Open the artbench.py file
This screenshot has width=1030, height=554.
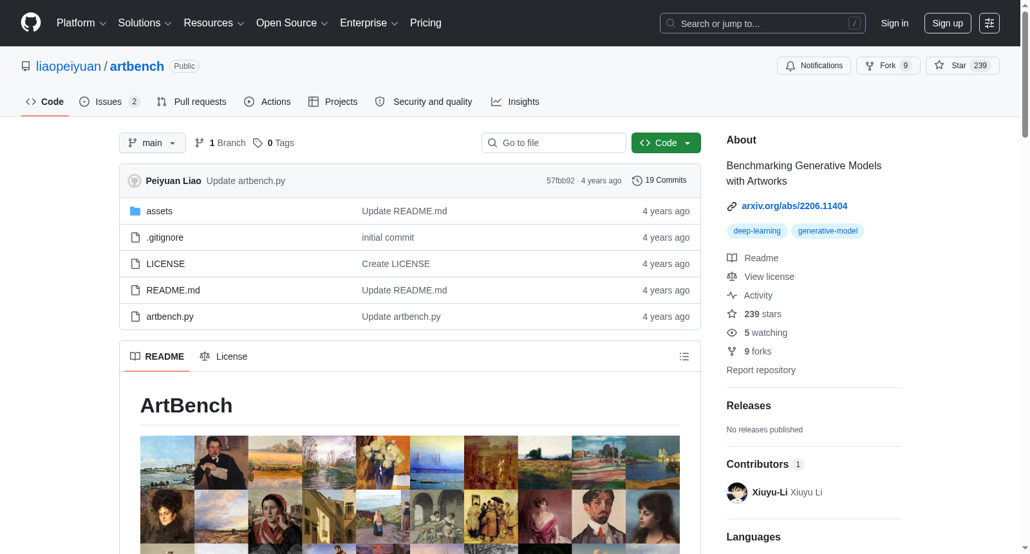(x=170, y=317)
